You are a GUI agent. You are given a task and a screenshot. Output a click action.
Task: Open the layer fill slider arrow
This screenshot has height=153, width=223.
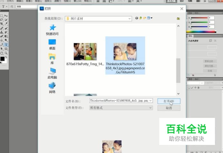(x=222, y=88)
